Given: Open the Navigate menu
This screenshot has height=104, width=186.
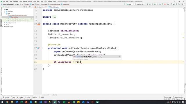Looking at the screenshot, I should point(15,1).
